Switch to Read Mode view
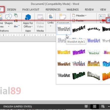 click(86, 106)
